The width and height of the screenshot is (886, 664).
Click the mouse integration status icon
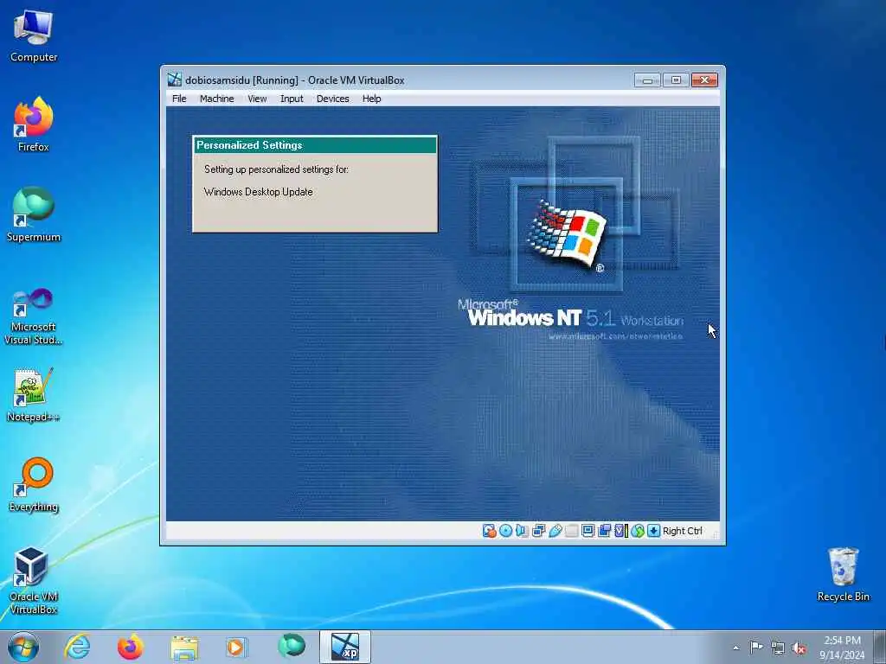click(638, 531)
